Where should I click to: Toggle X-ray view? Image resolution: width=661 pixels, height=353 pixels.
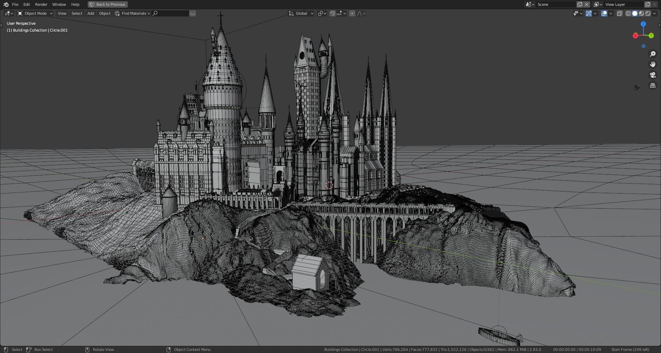tap(620, 13)
